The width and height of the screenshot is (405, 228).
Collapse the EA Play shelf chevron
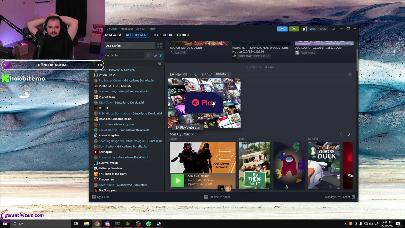(350, 74)
